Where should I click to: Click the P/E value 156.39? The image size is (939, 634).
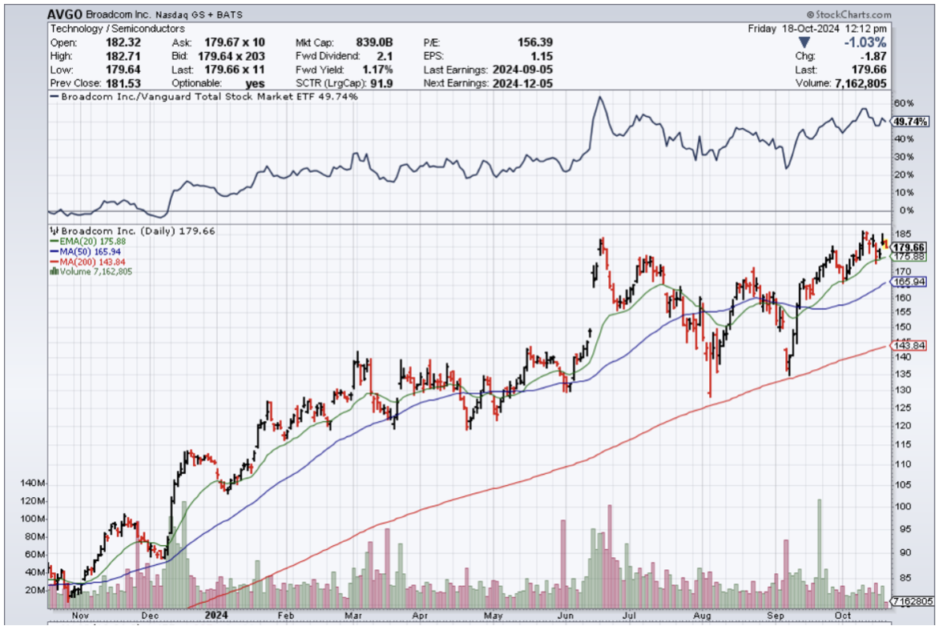point(534,42)
